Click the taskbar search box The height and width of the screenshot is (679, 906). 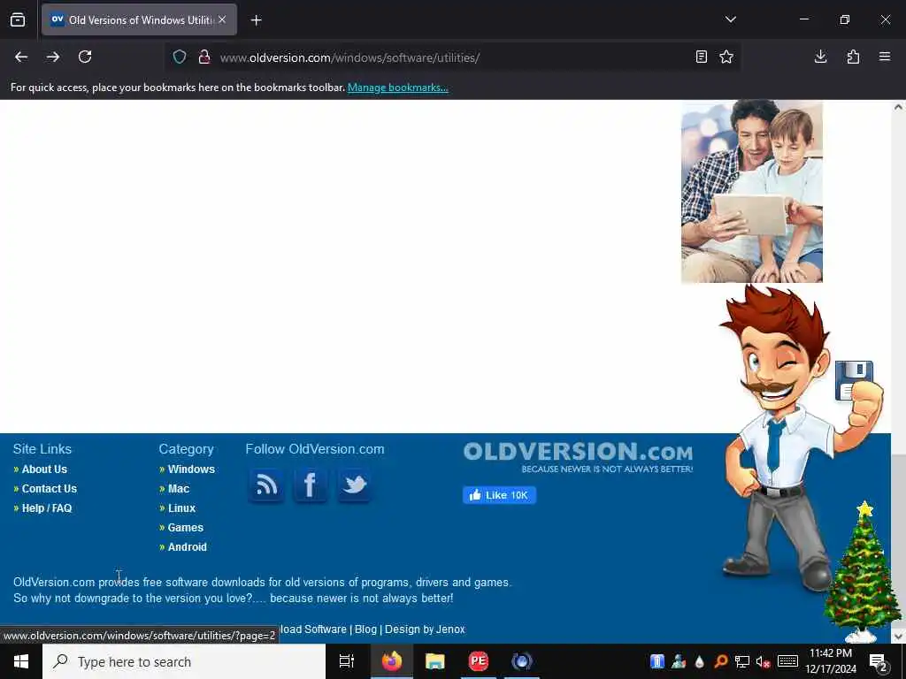point(184,661)
